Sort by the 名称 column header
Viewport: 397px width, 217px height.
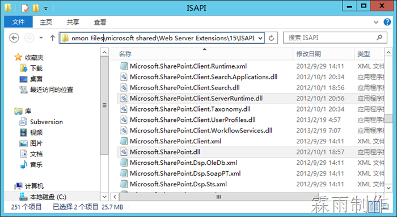pyautogui.click(x=125, y=54)
